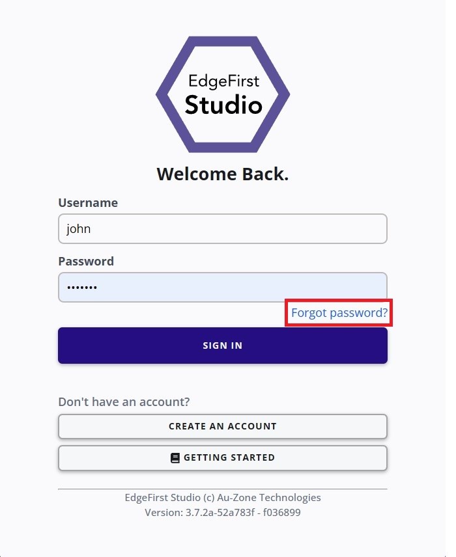This screenshot has height=557, width=456.
Task: Click the Welcome Back heading
Action: [223, 174]
